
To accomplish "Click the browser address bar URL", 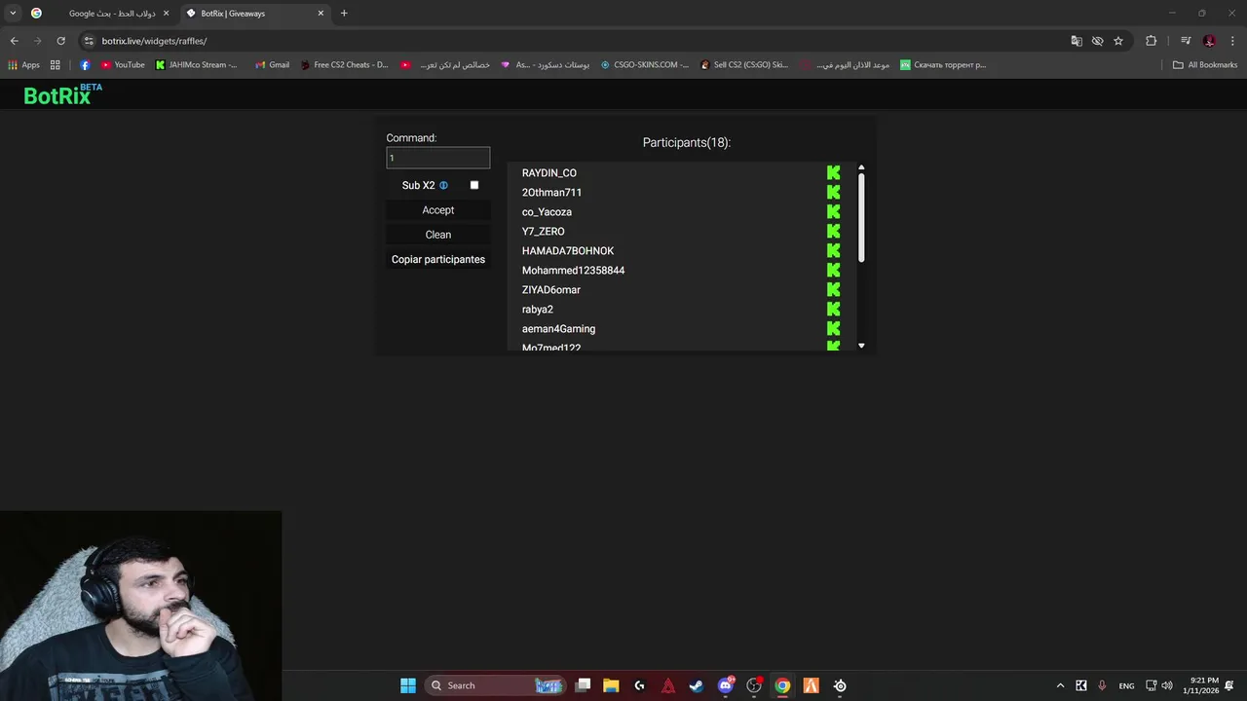I will click(154, 41).
